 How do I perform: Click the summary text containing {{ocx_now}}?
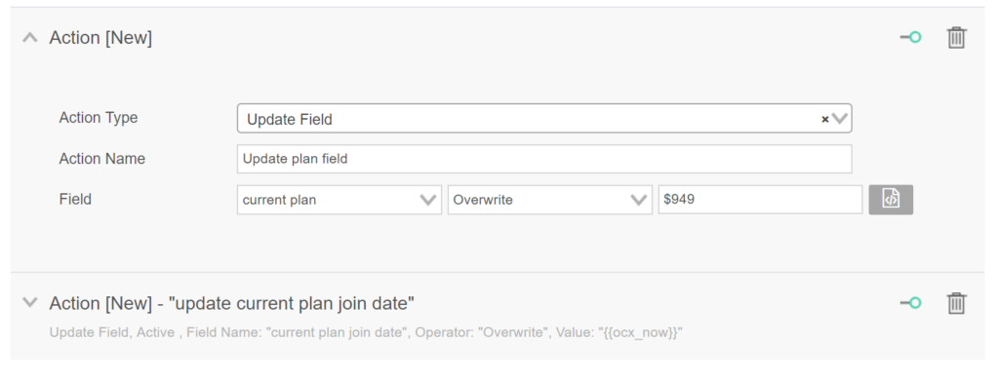click(x=367, y=333)
